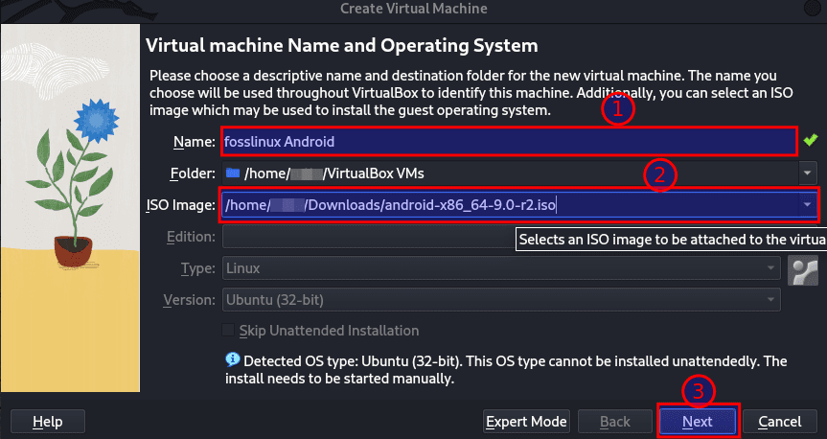Click the 'Virtual machine Name and Operating System' heading
This screenshot has height=439, width=827.
tap(342, 46)
